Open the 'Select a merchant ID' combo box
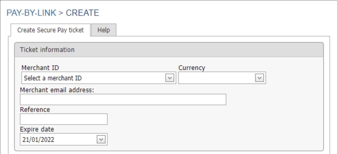337x154 pixels. 99,78
